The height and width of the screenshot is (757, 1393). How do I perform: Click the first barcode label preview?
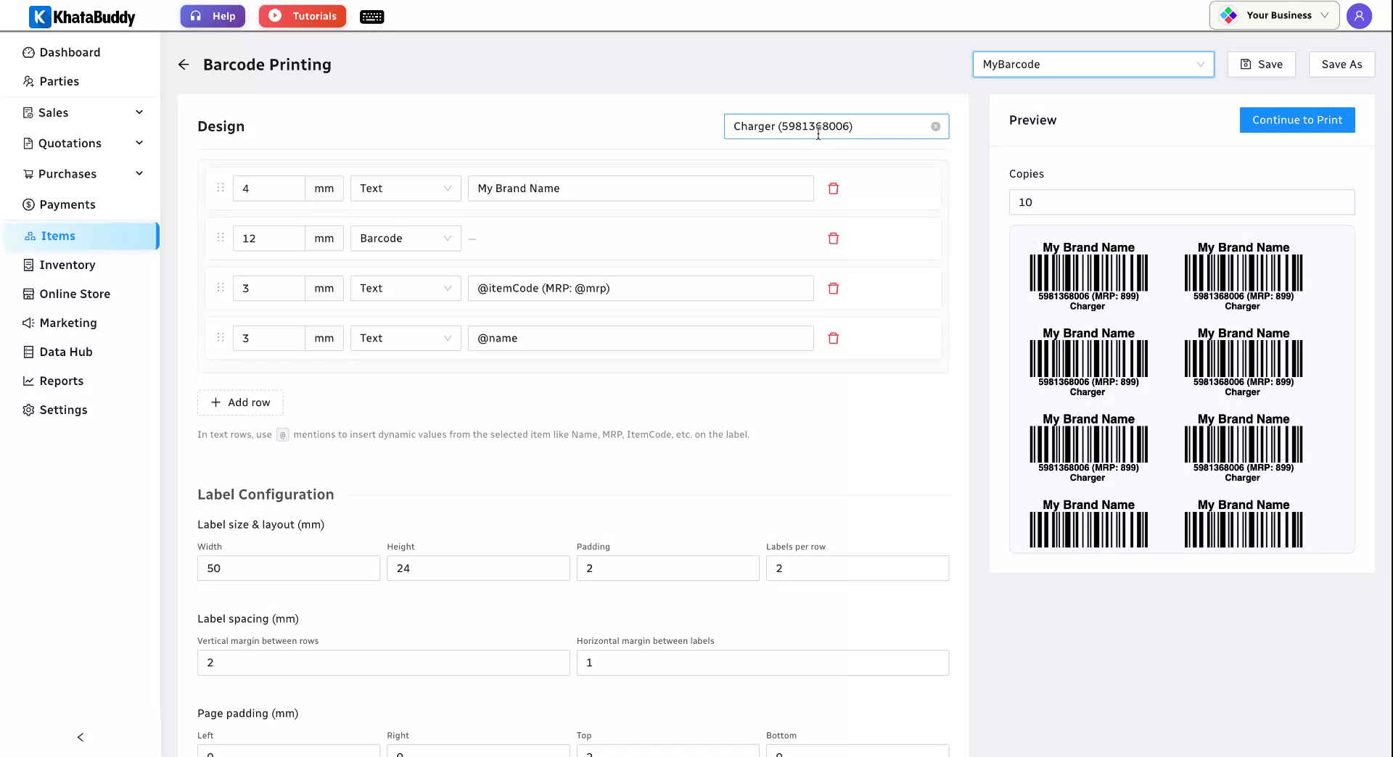click(1088, 276)
